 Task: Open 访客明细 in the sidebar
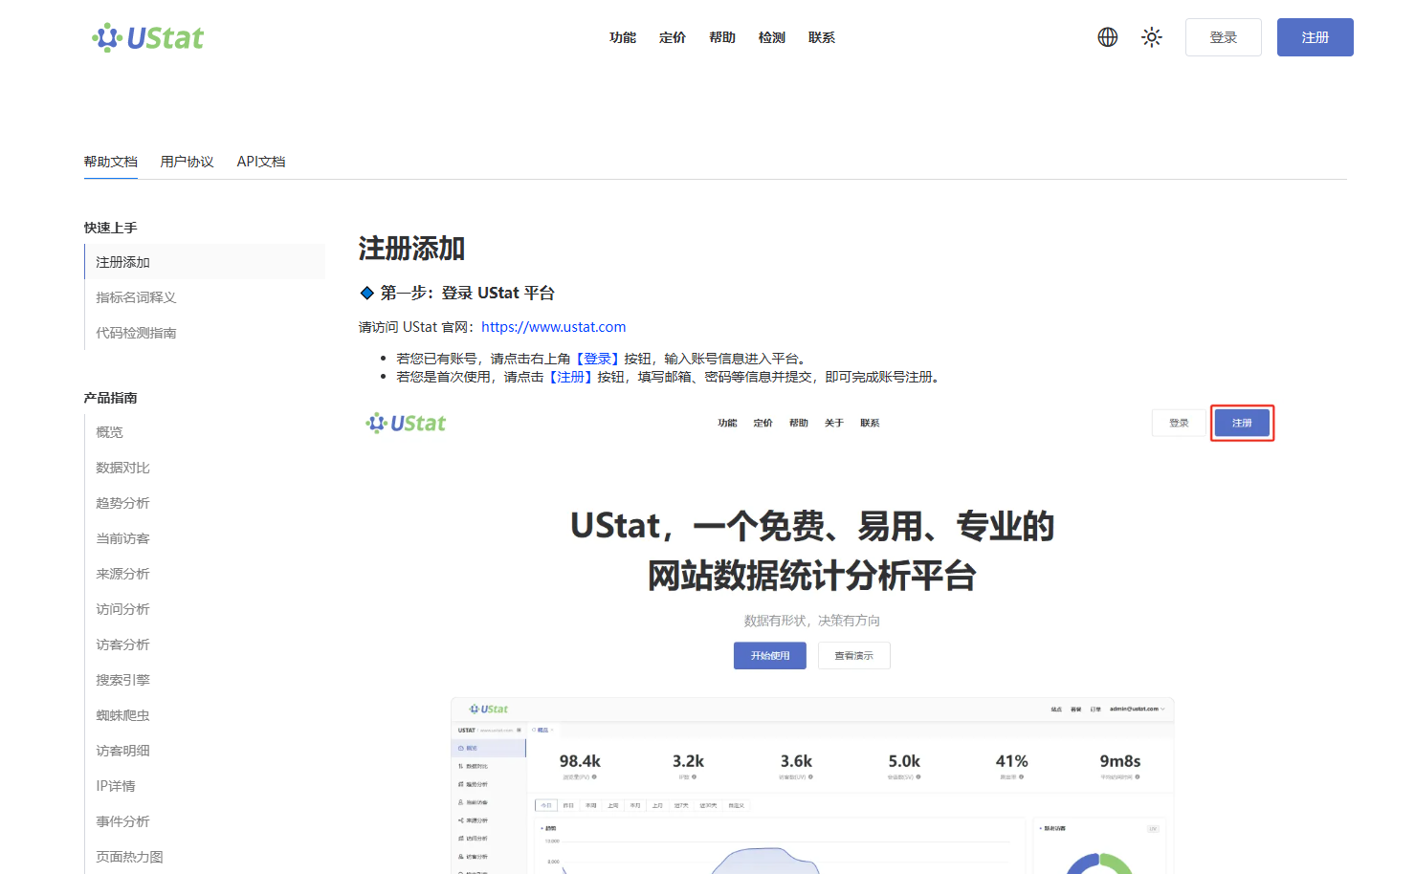(205, 751)
